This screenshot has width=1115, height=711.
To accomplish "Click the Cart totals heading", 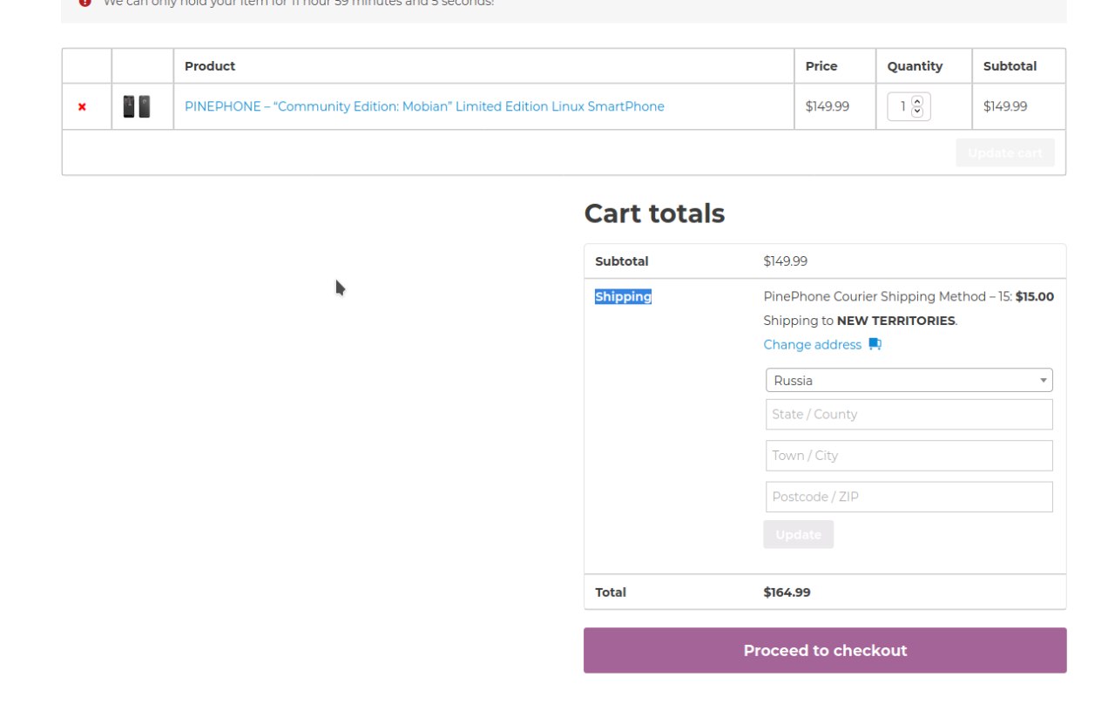I will [654, 213].
